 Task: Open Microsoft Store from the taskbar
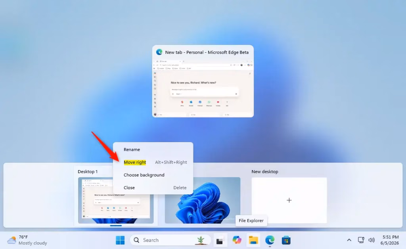(x=286, y=240)
